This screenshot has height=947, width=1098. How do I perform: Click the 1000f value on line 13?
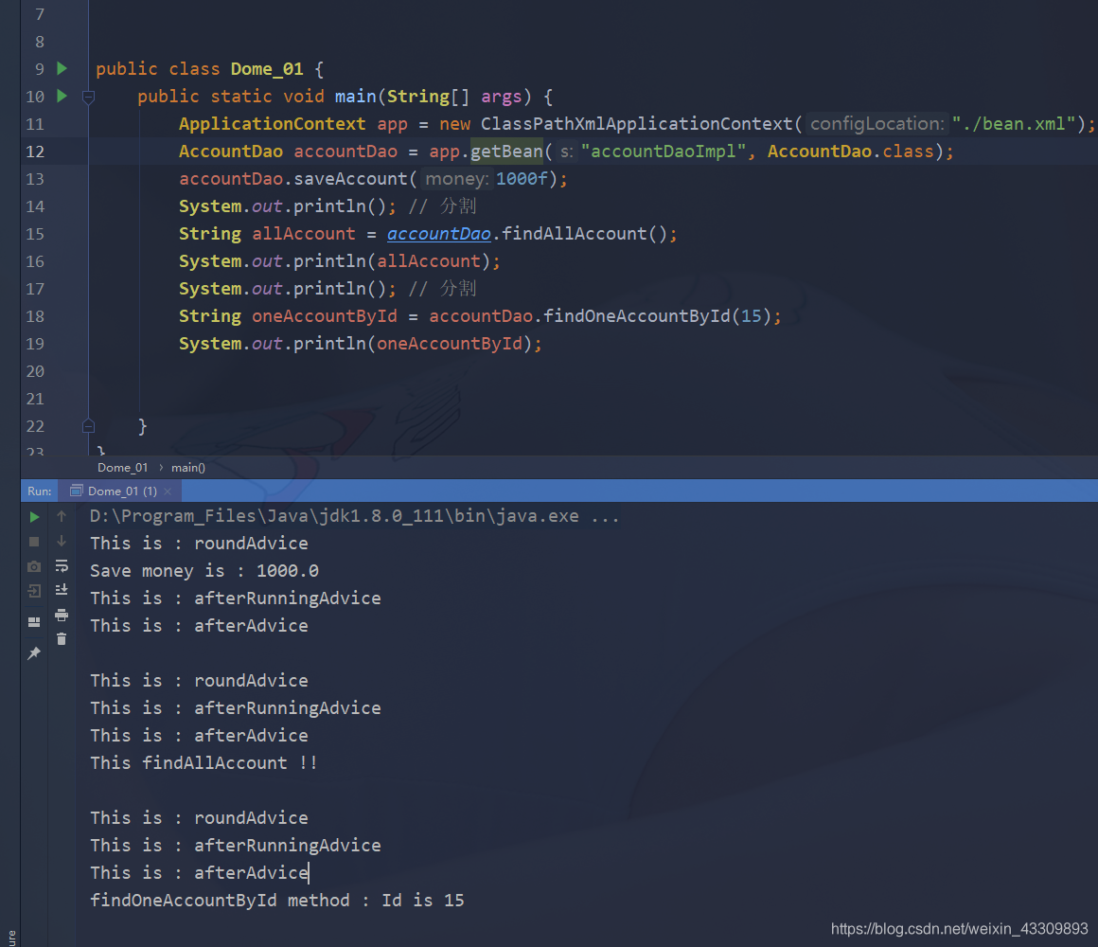click(x=522, y=179)
